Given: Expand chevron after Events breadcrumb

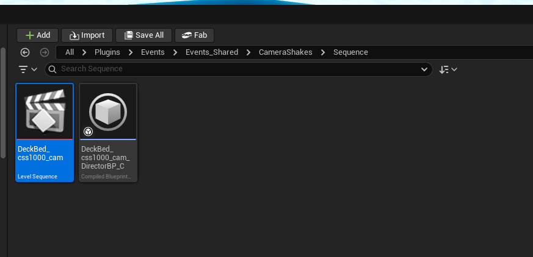Looking at the screenshot, I should pyautogui.click(x=175, y=52).
